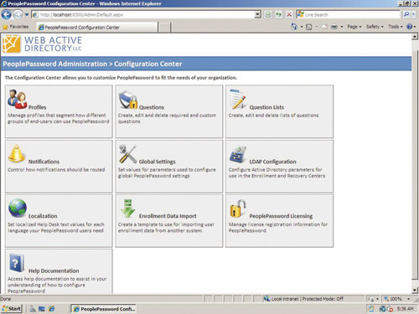Screen dimensions: 419x314
Task: Click the Global Settings wrench screwdriver icon
Action: click(127, 154)
